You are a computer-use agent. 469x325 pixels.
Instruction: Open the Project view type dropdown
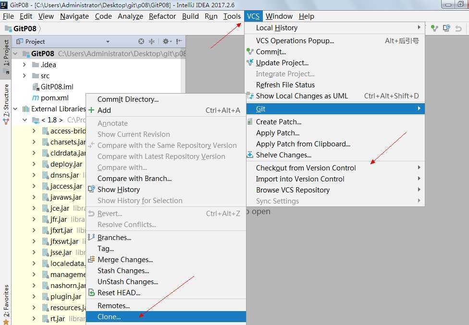point(108,42)
